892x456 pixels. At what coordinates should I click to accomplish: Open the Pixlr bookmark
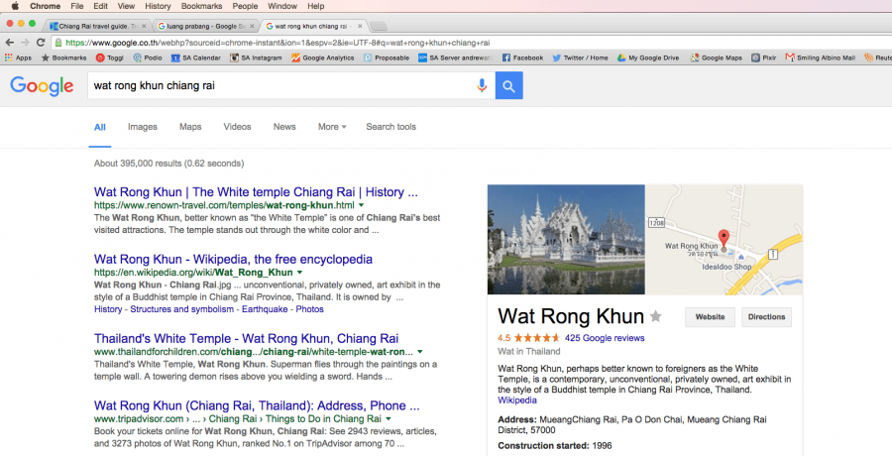tap(764, 57)
